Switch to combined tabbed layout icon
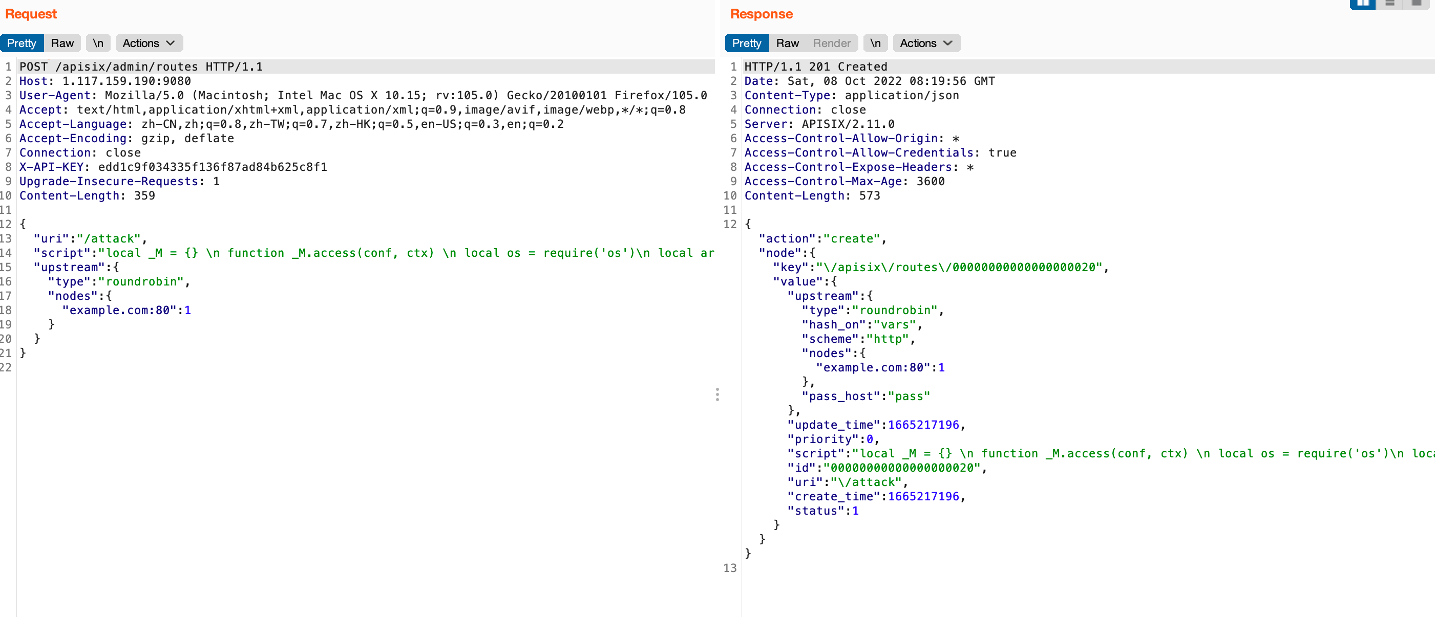 click(1416, 4)
